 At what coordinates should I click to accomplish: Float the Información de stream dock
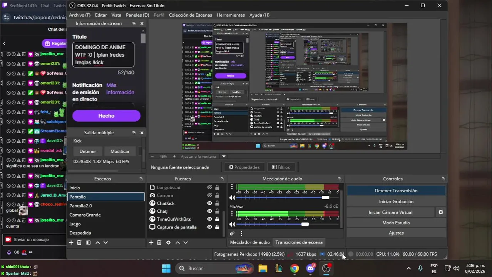(x=134, y=23)
